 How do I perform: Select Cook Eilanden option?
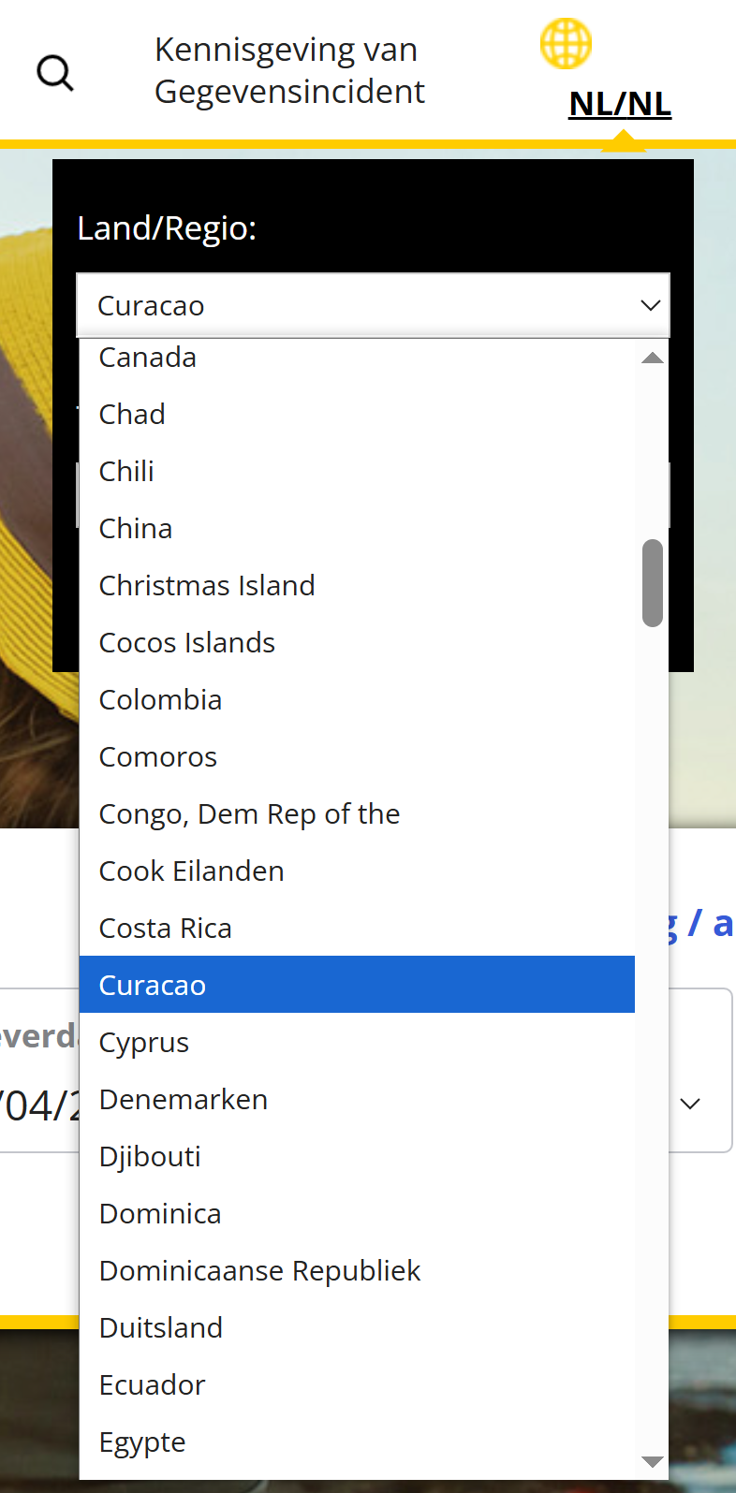[x=192, y=871]
